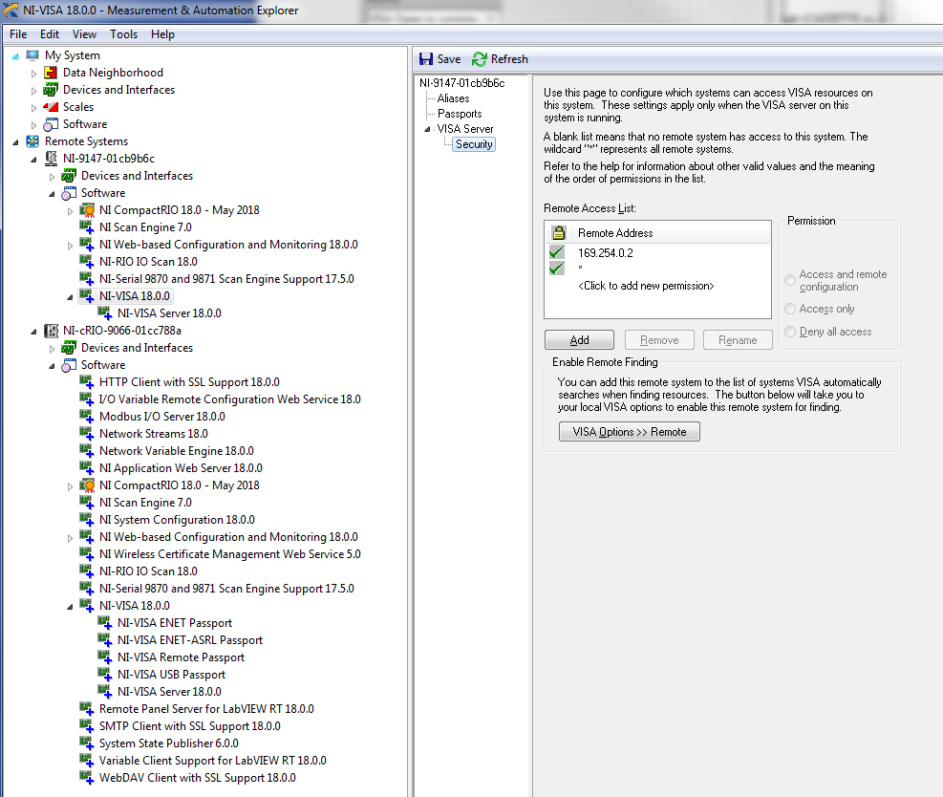Click the Data Neighborhood icon
Viewport: 943px width, 797px height.
pos(51,73)
